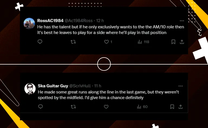Share RossAC1984's tweet
The image size is (208, 128).
pos(182,42)
